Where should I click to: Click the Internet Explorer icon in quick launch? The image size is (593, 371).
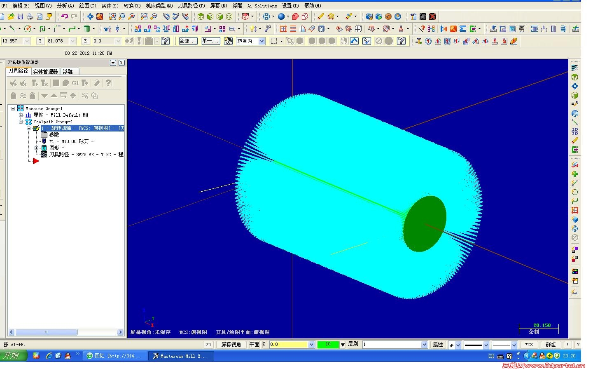pos(49,355)
